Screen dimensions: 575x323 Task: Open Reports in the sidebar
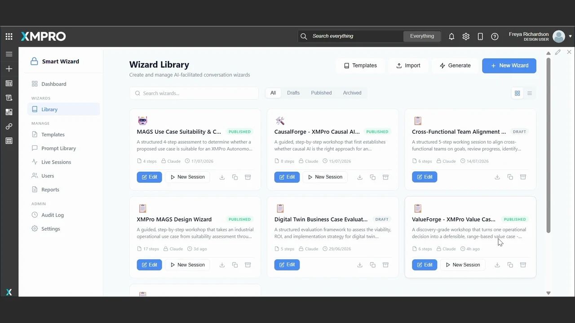click(63, 190)
